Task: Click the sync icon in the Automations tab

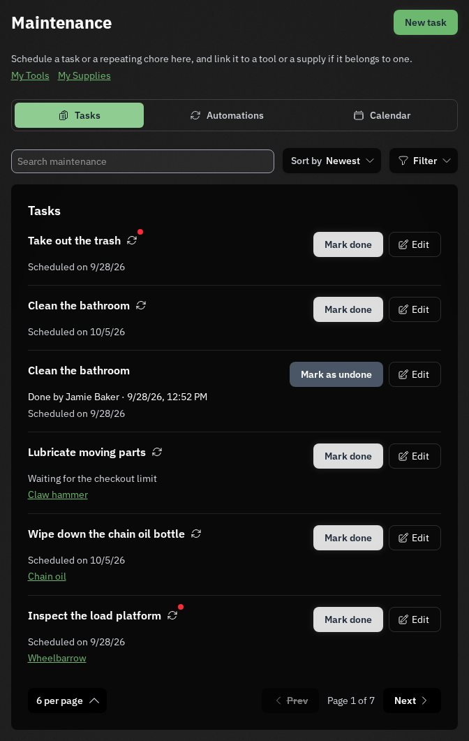Action: [x=195, y=115]
